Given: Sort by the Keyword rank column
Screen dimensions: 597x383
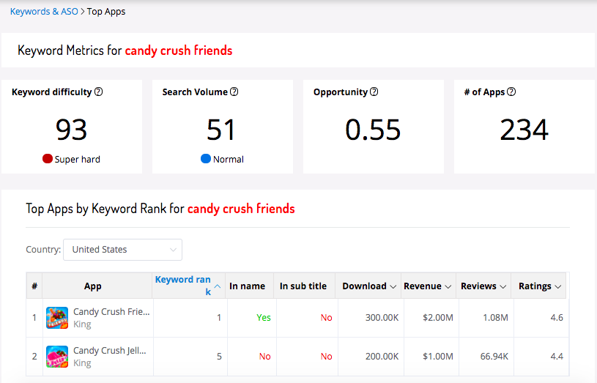Looking at the screenshot, I should (x=188, y=286).
